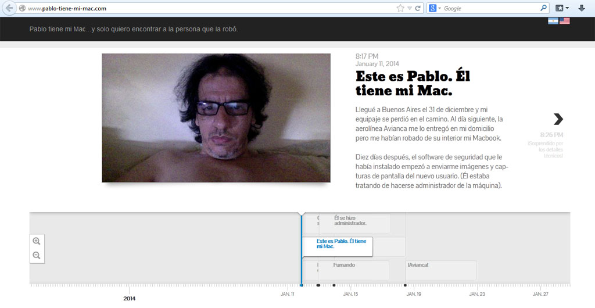Reload the page with the refresh icon
The image size is (595, 308).
click(418, 9)
